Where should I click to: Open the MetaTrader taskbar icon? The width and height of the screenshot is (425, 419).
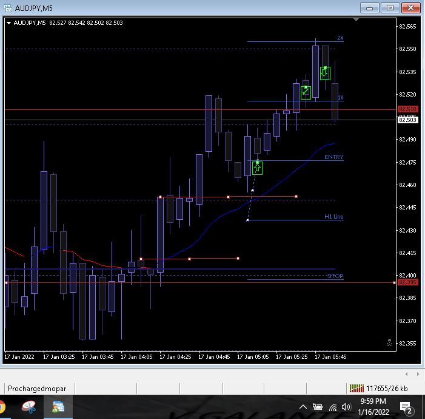(58, 407)
